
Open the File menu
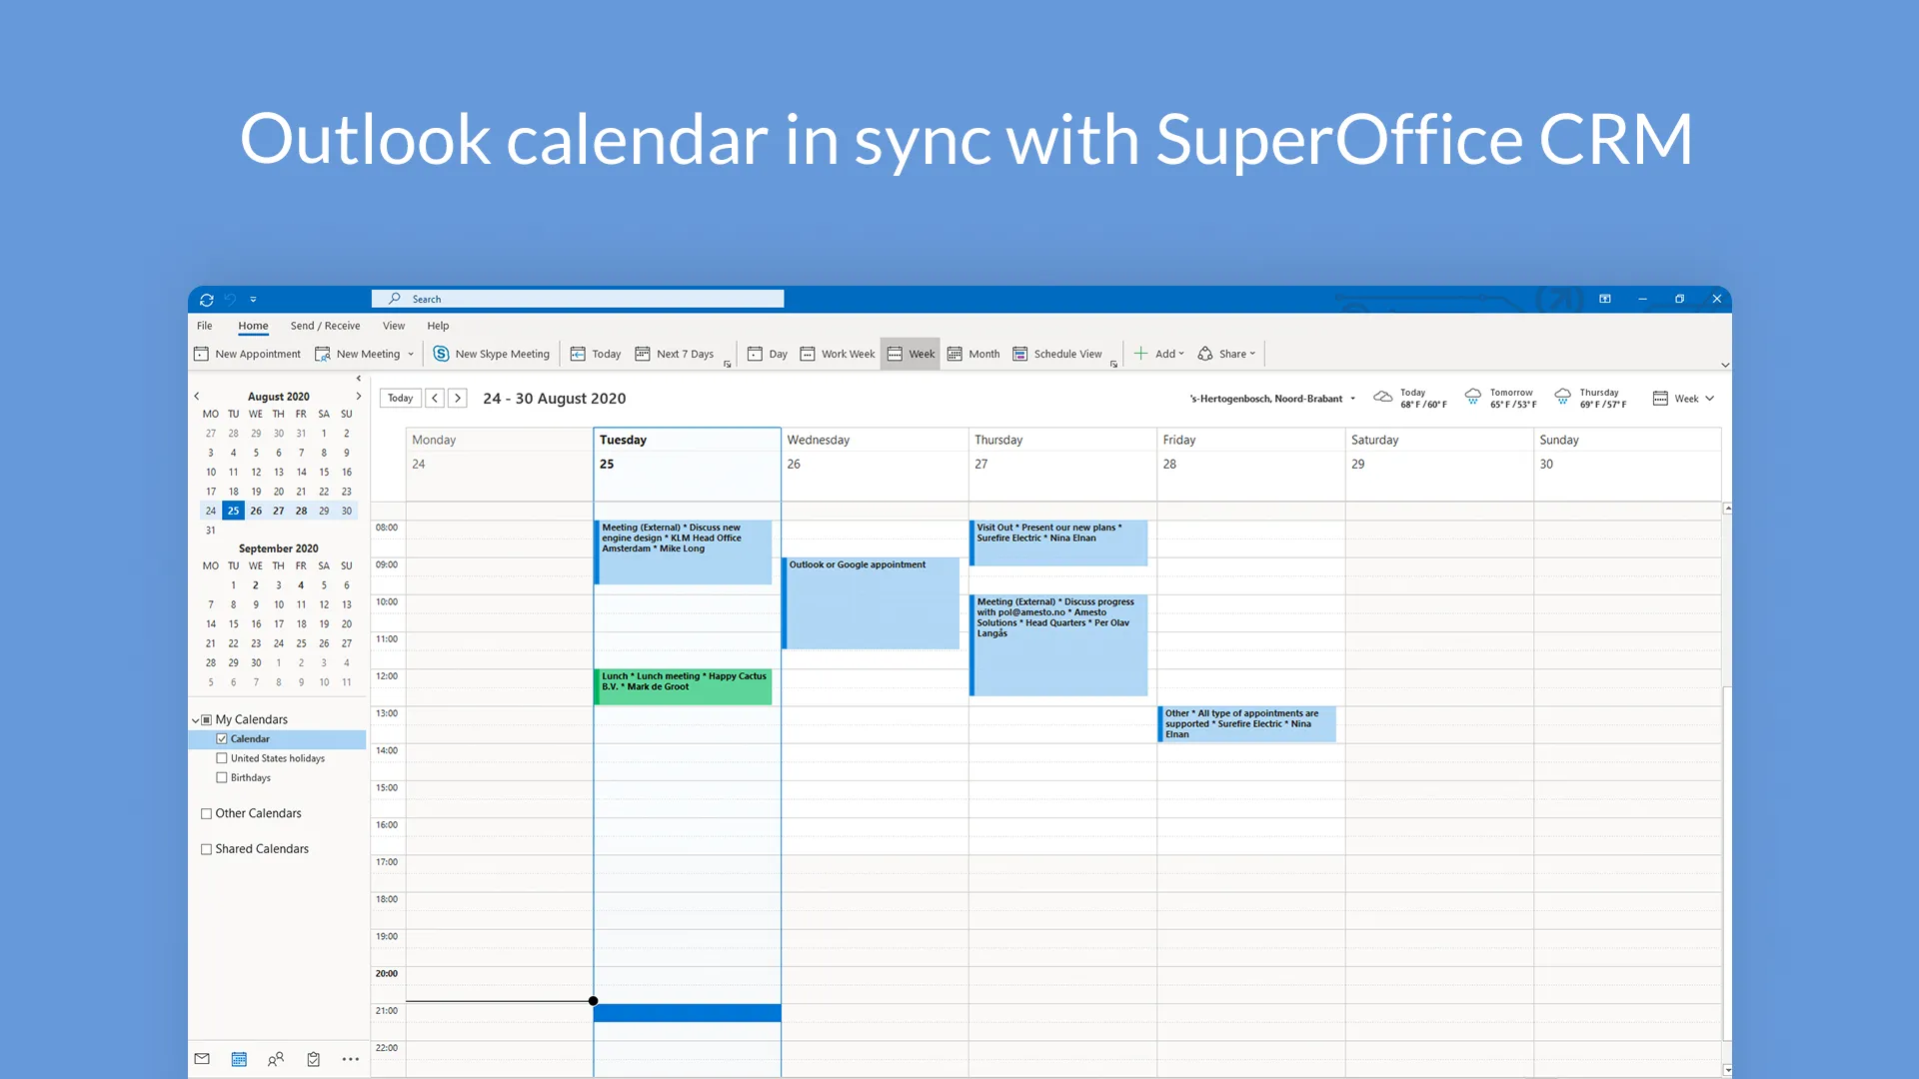pos(204,326)
